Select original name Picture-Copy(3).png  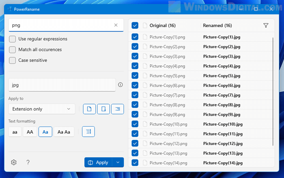click(x=167, y=56)
